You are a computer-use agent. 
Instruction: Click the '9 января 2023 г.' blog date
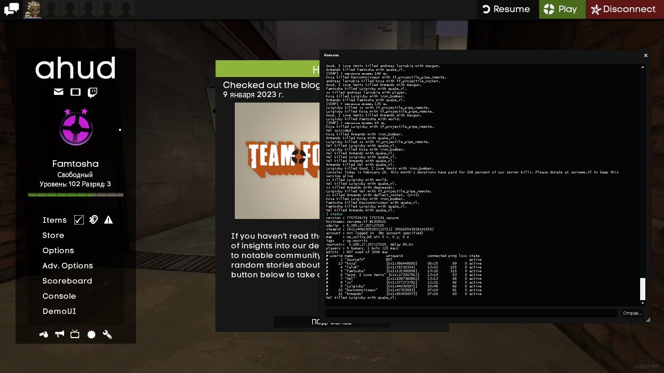coord(253,95)
